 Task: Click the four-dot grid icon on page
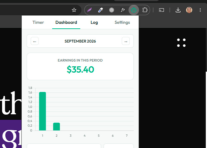click(x=181, y=43)
